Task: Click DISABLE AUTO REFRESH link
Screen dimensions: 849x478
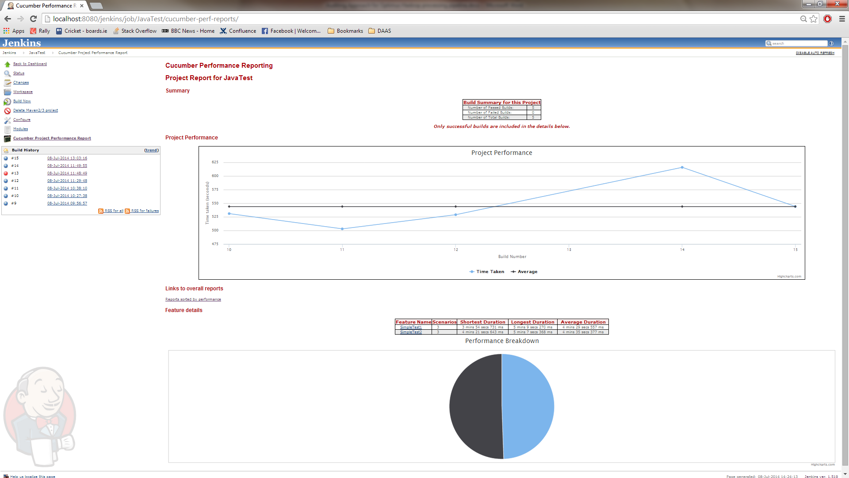Action: click(x=815, y=53)
